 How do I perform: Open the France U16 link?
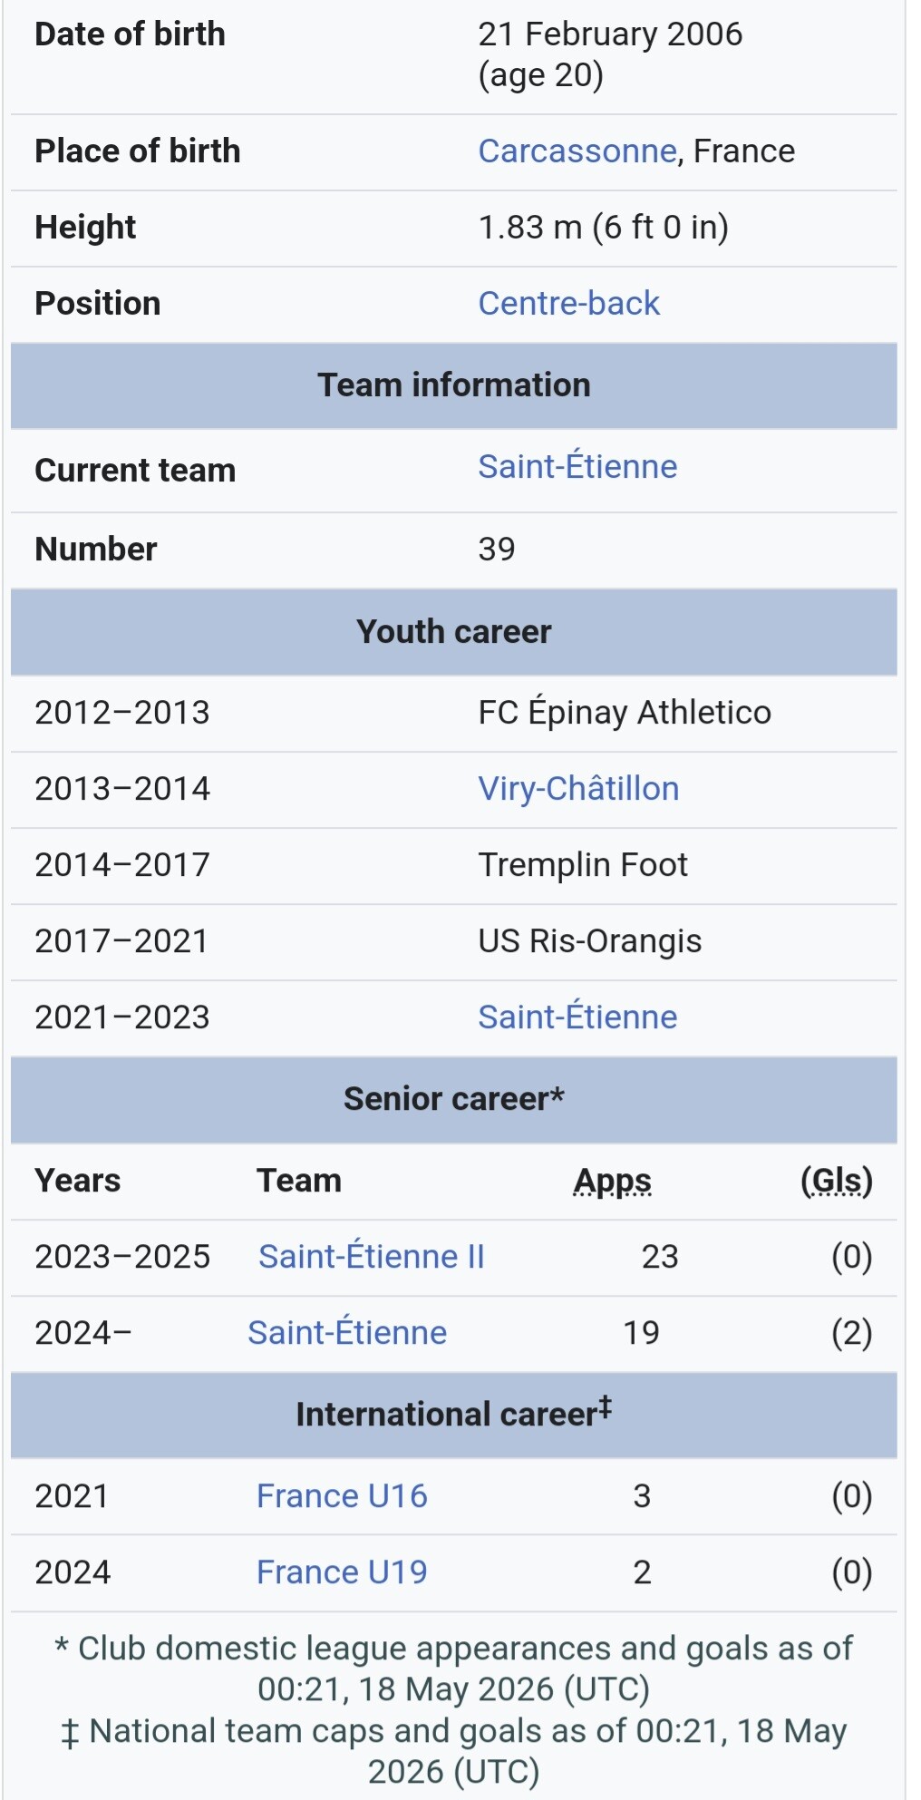(342, 1495)
